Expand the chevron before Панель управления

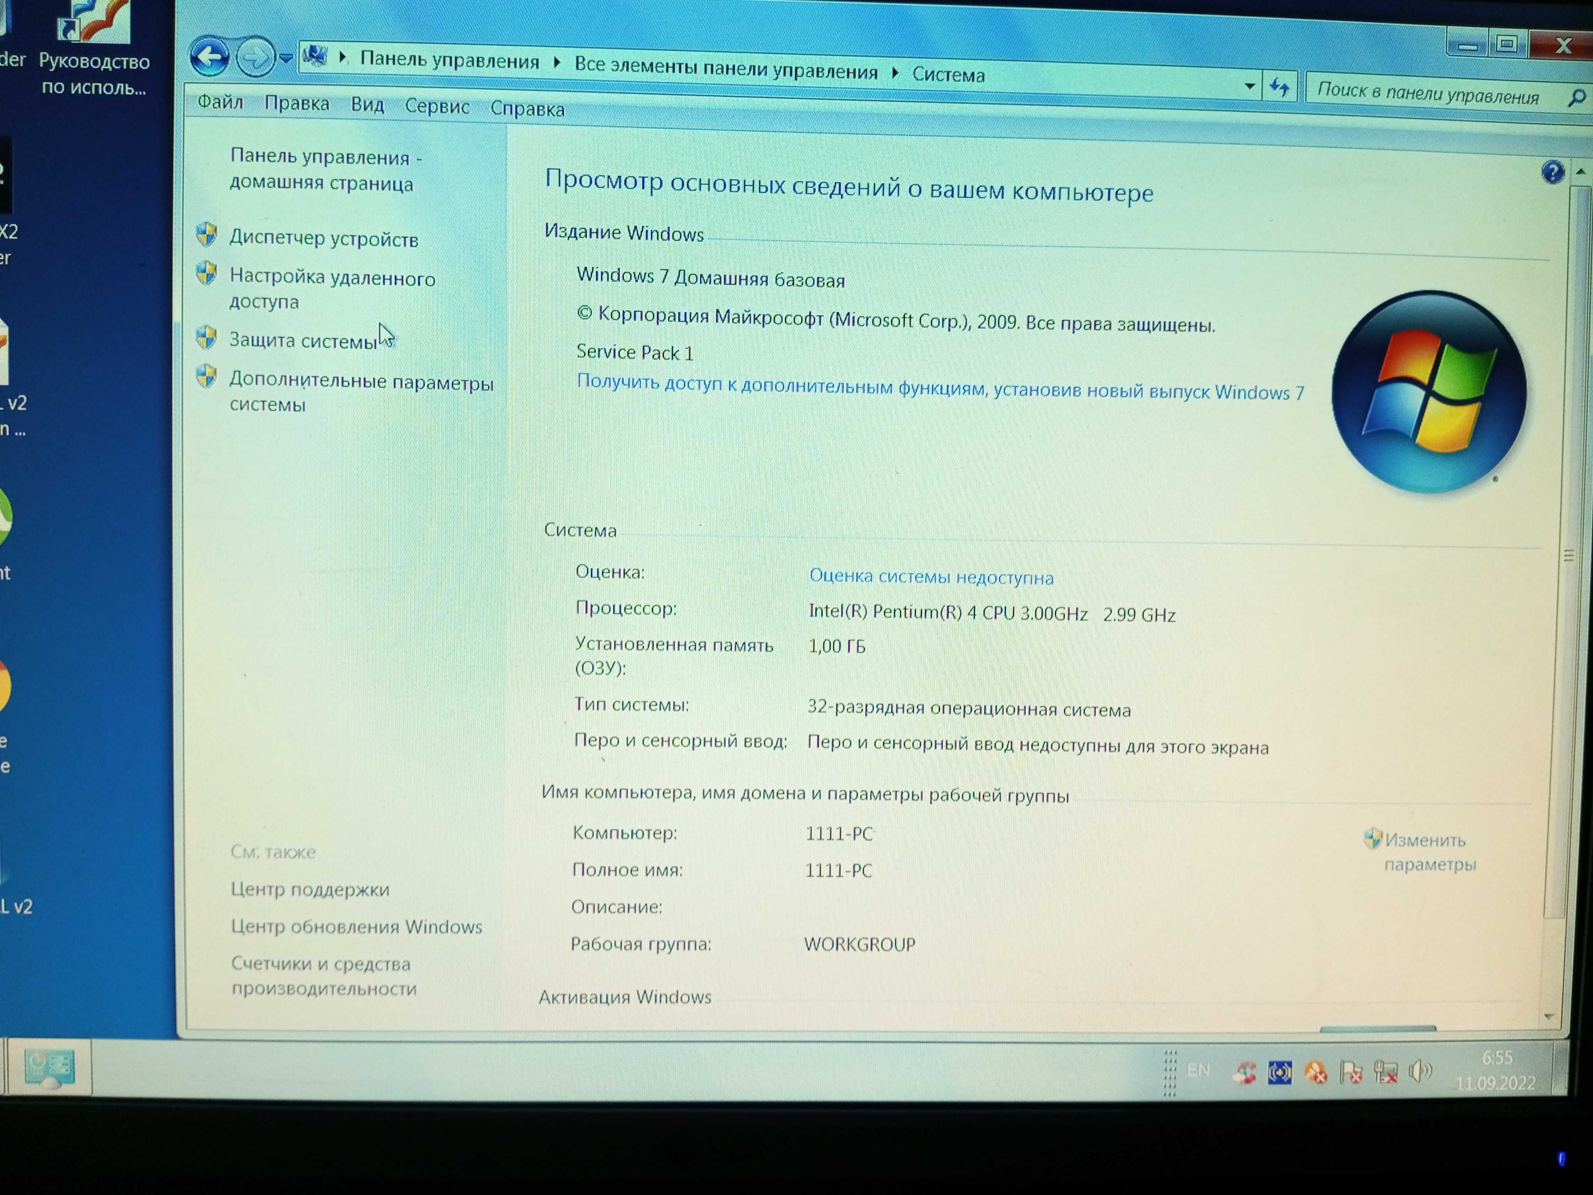click(344, 58)
